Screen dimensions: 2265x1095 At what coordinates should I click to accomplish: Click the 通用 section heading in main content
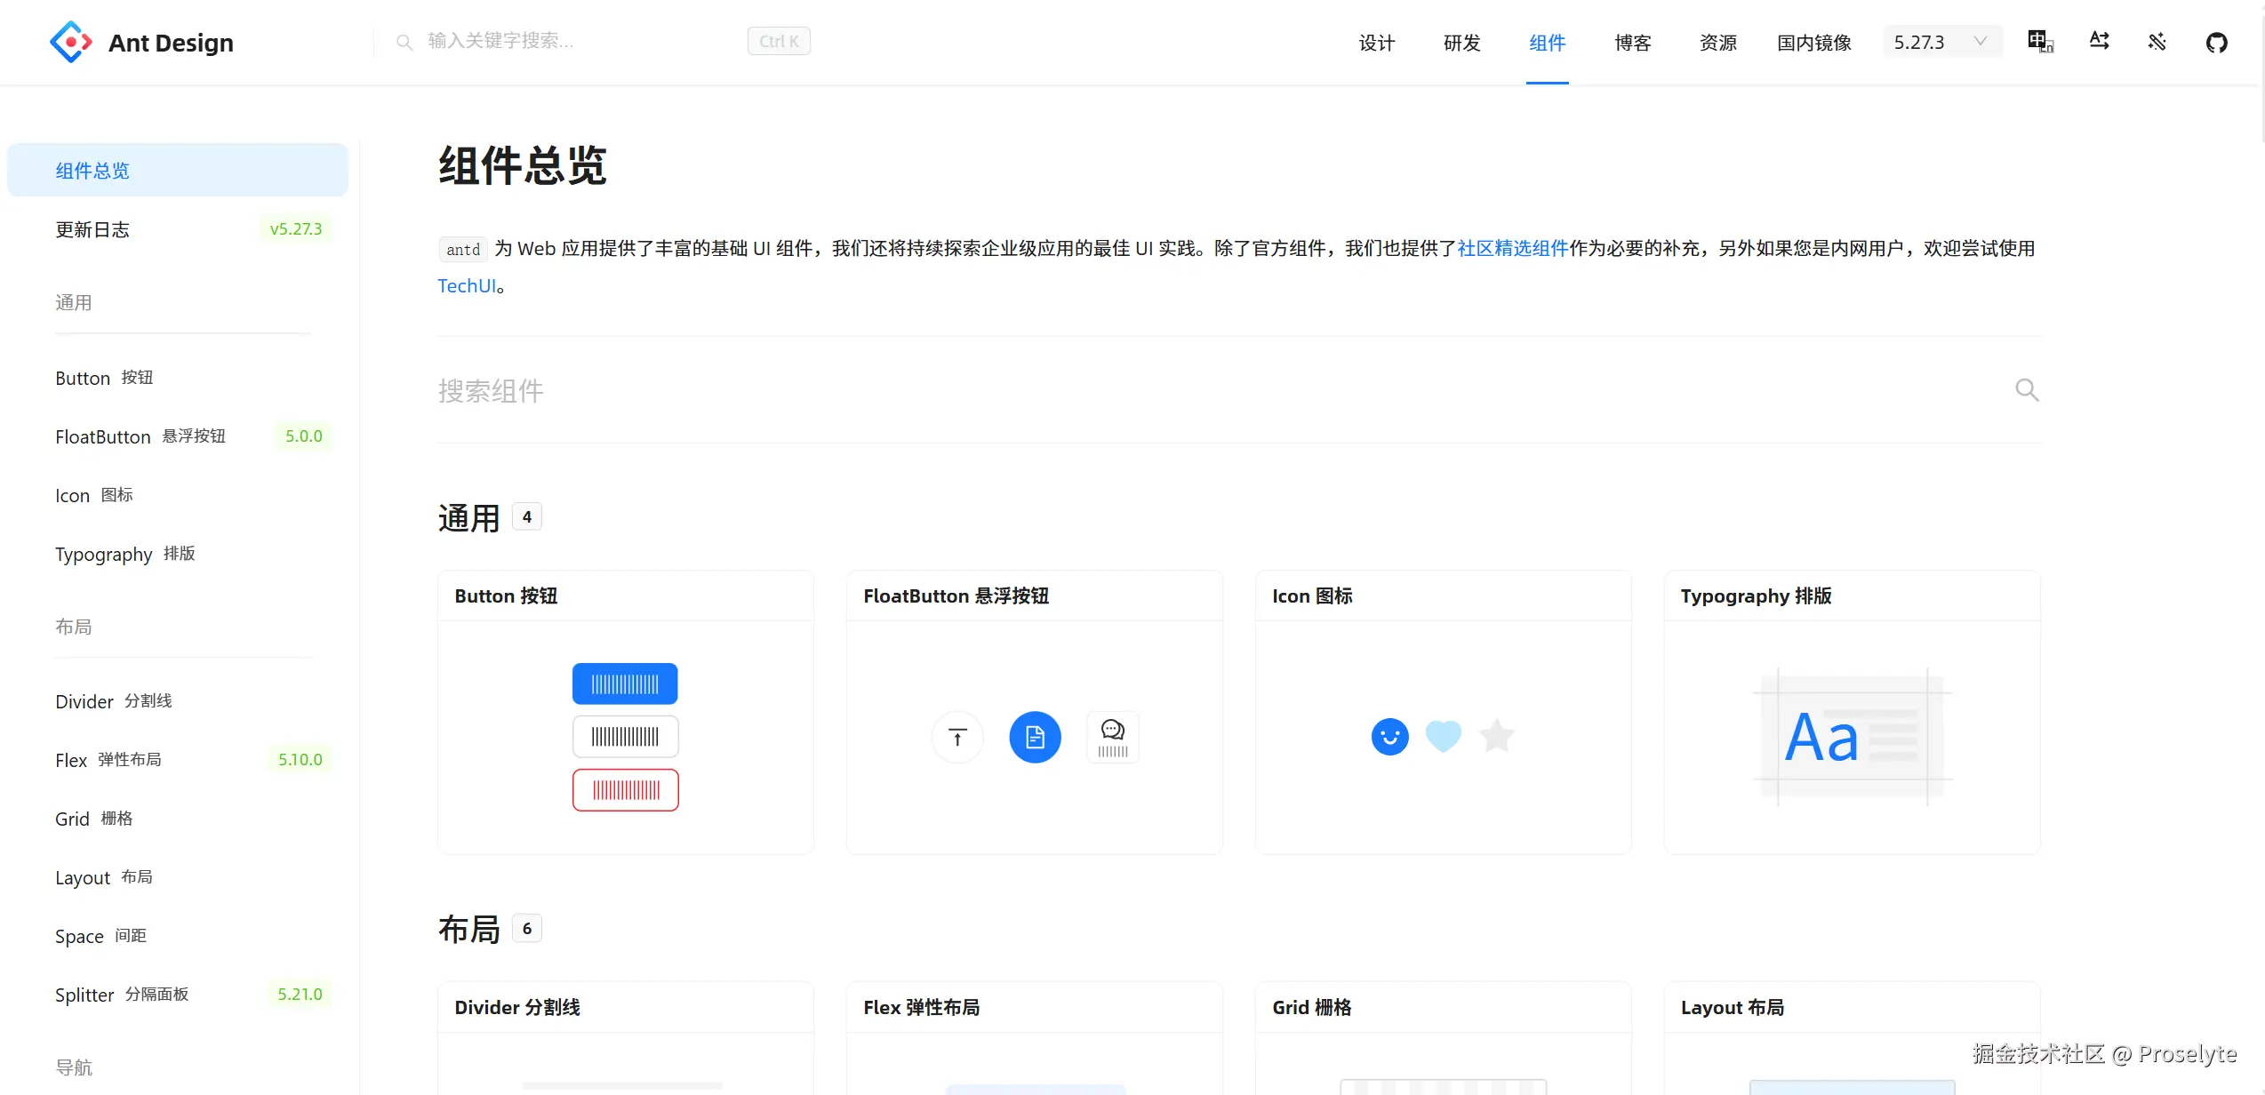click(469, 517)
